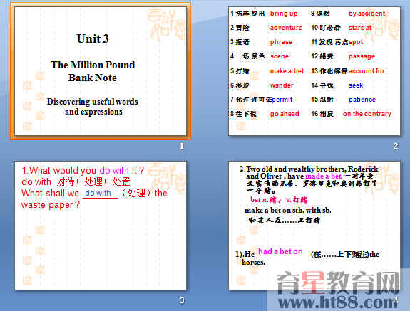
Task: Select slide 3 about 'do with'
Action: pyautogui.click(x=101, y=226)
